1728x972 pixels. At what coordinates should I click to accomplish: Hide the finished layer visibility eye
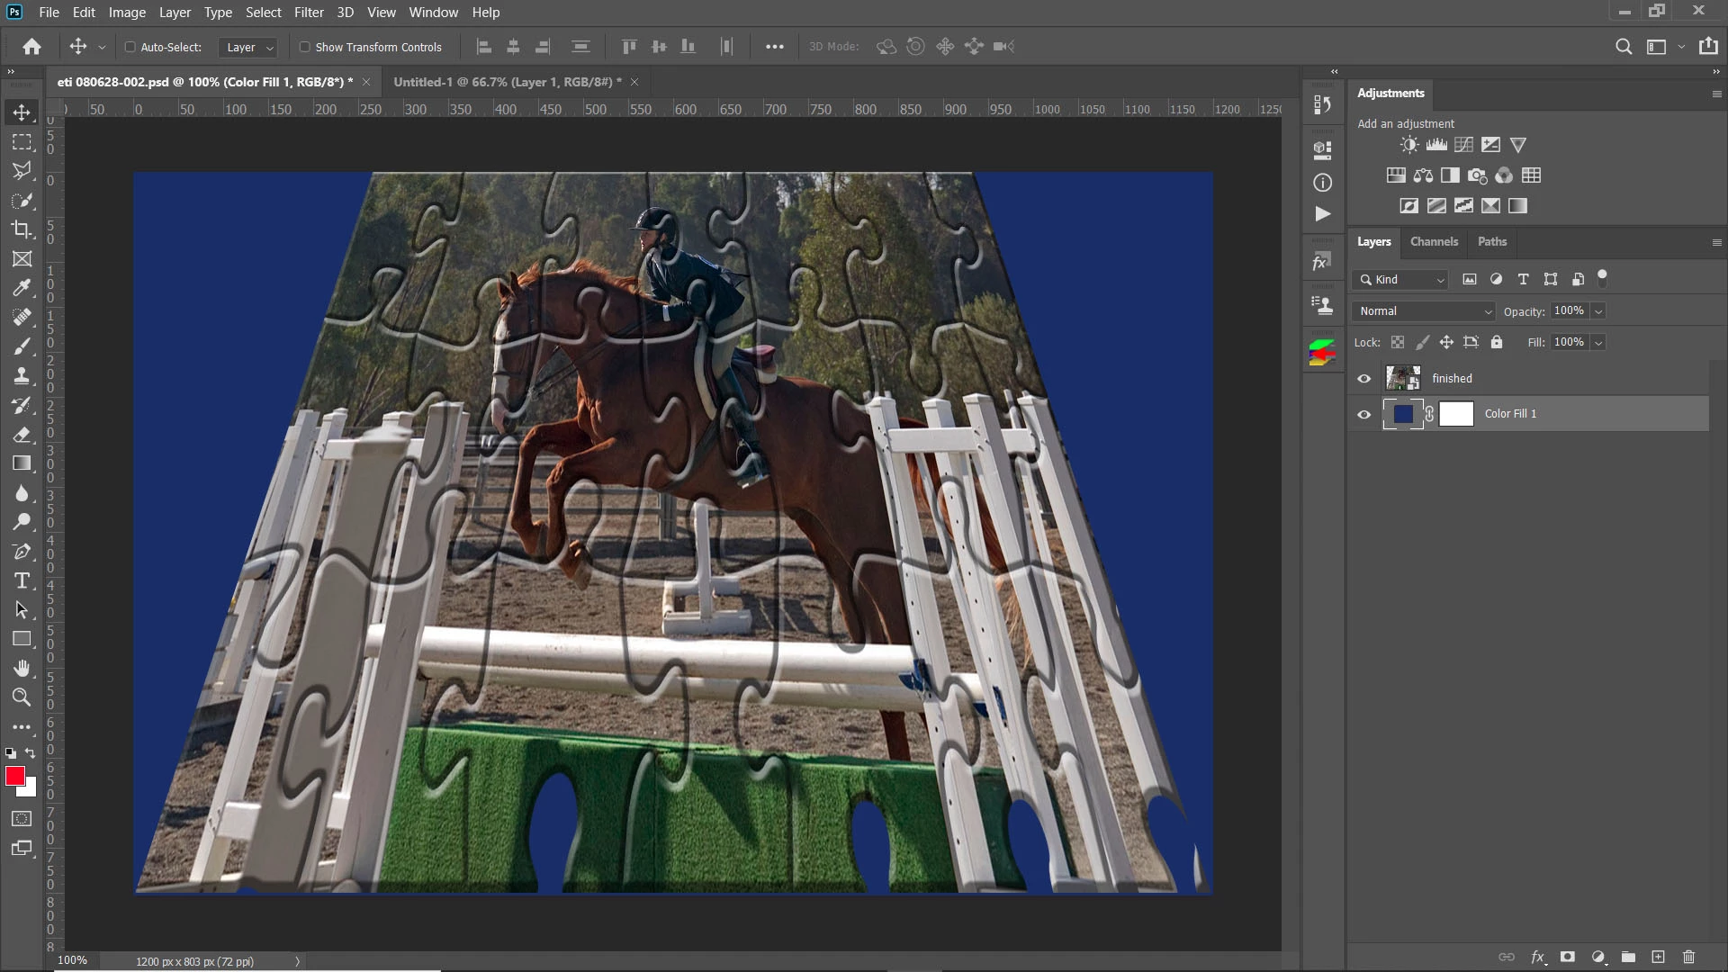click(x=1363, y=379)
